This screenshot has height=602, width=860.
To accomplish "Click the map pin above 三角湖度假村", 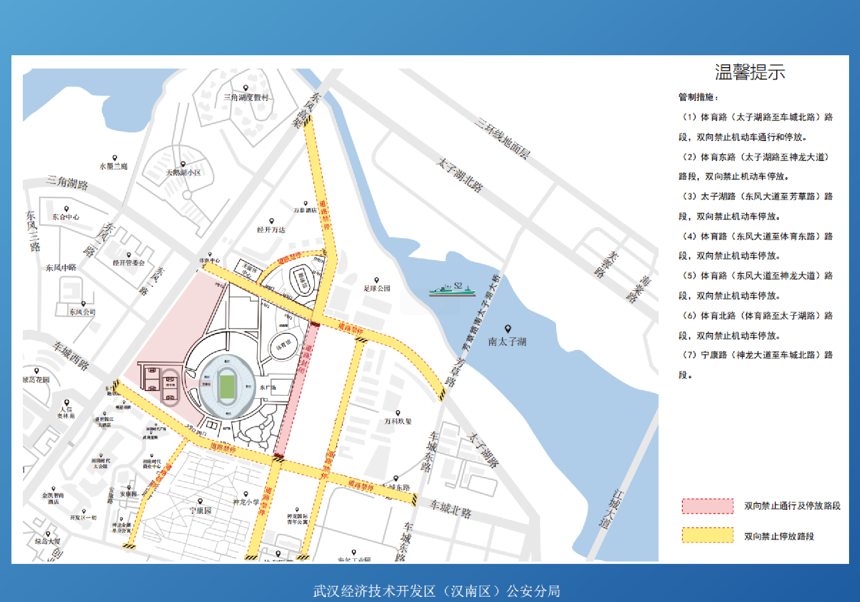I will pyautogui.click(x=246, y=88).
